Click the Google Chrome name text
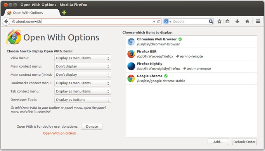 coord(149,76)
